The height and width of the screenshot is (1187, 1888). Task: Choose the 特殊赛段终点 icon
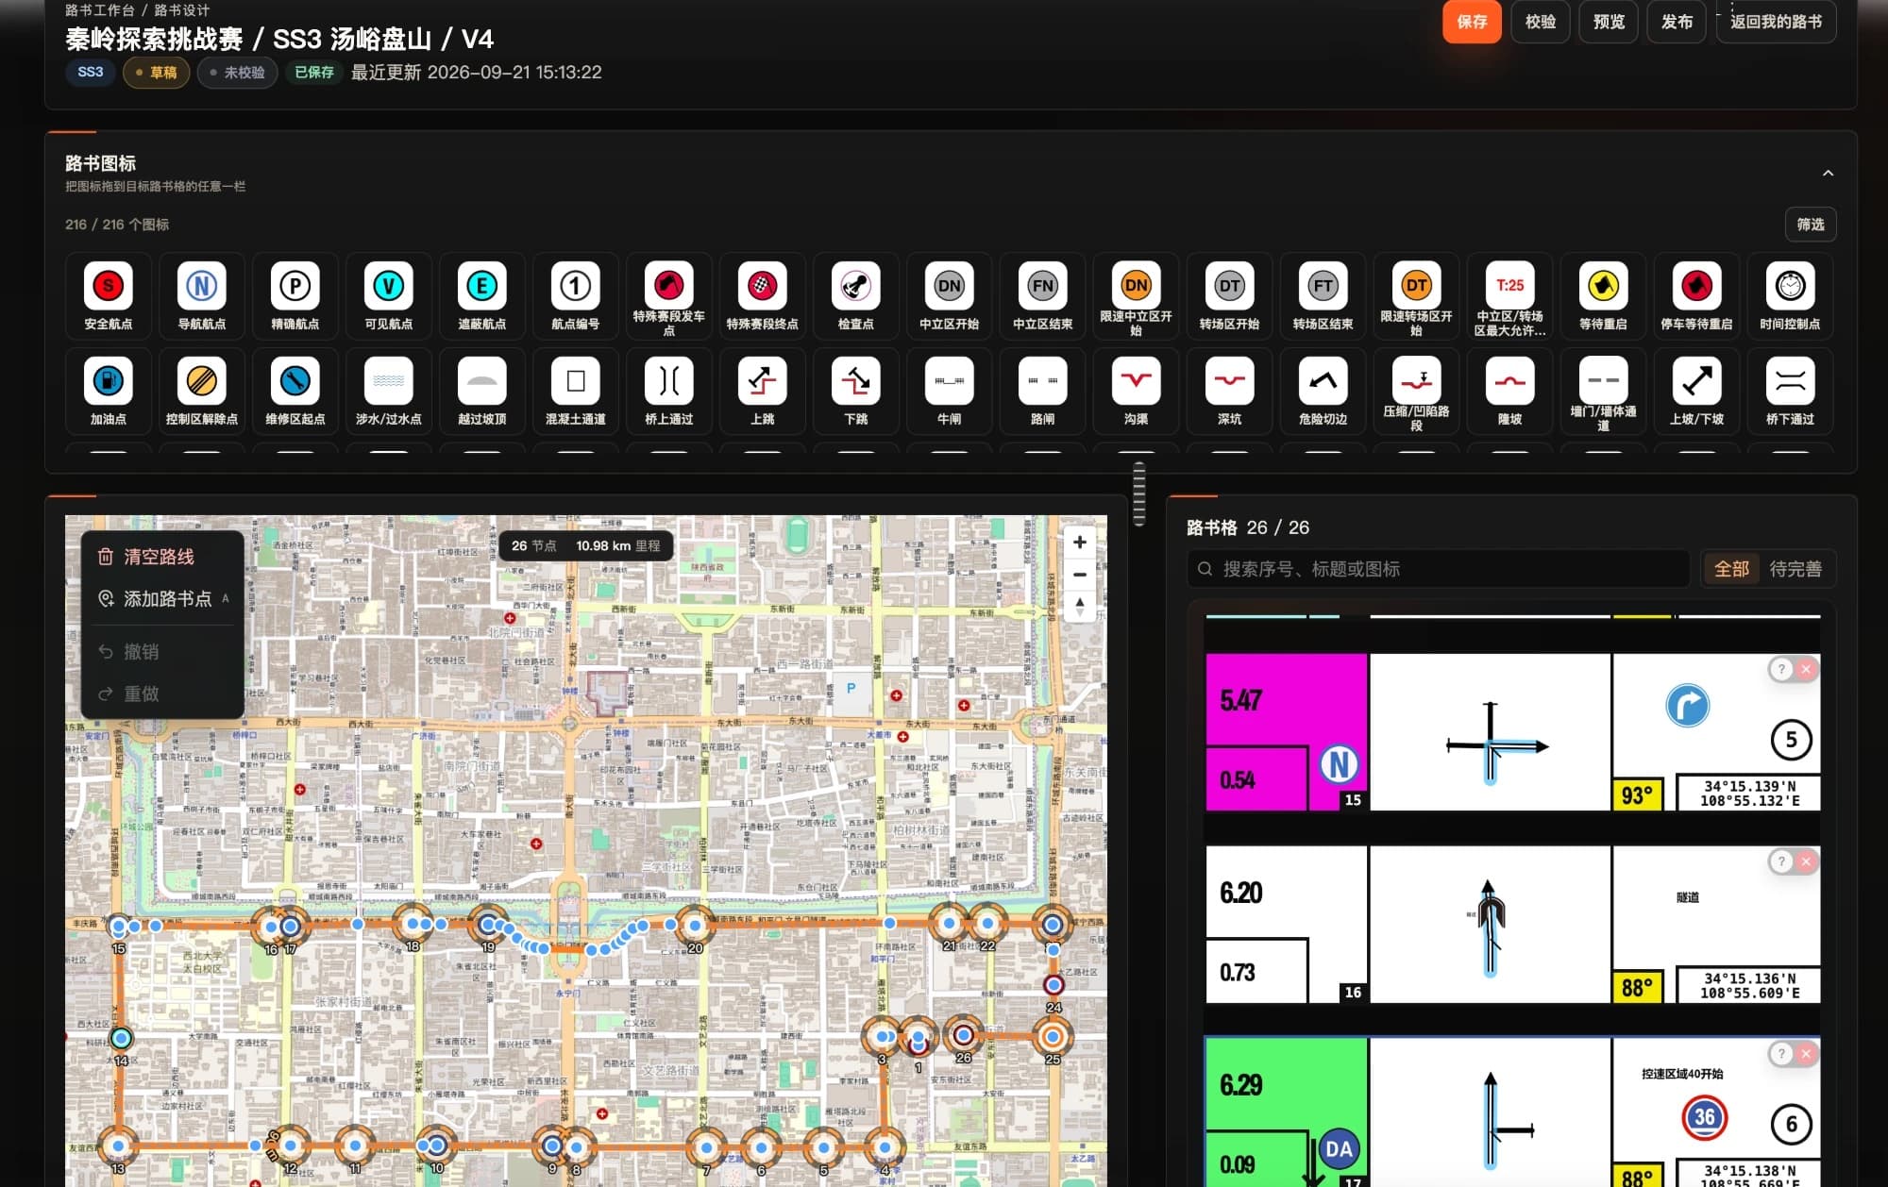point(762,295)
